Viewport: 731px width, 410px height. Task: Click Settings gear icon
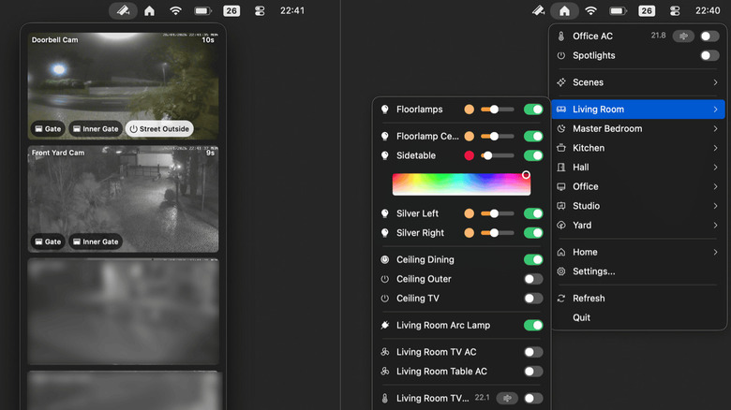tap(561, 271)
